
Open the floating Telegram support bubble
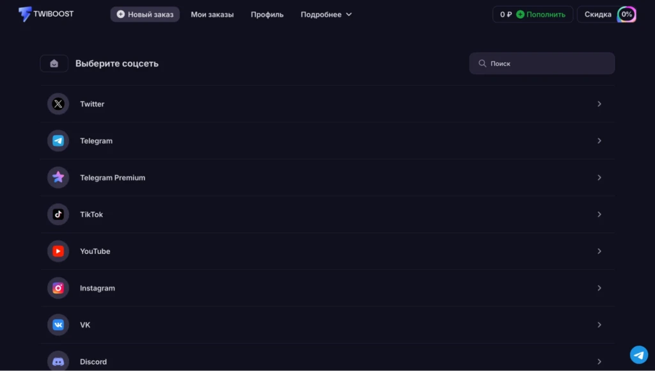[x=639, y=355]
